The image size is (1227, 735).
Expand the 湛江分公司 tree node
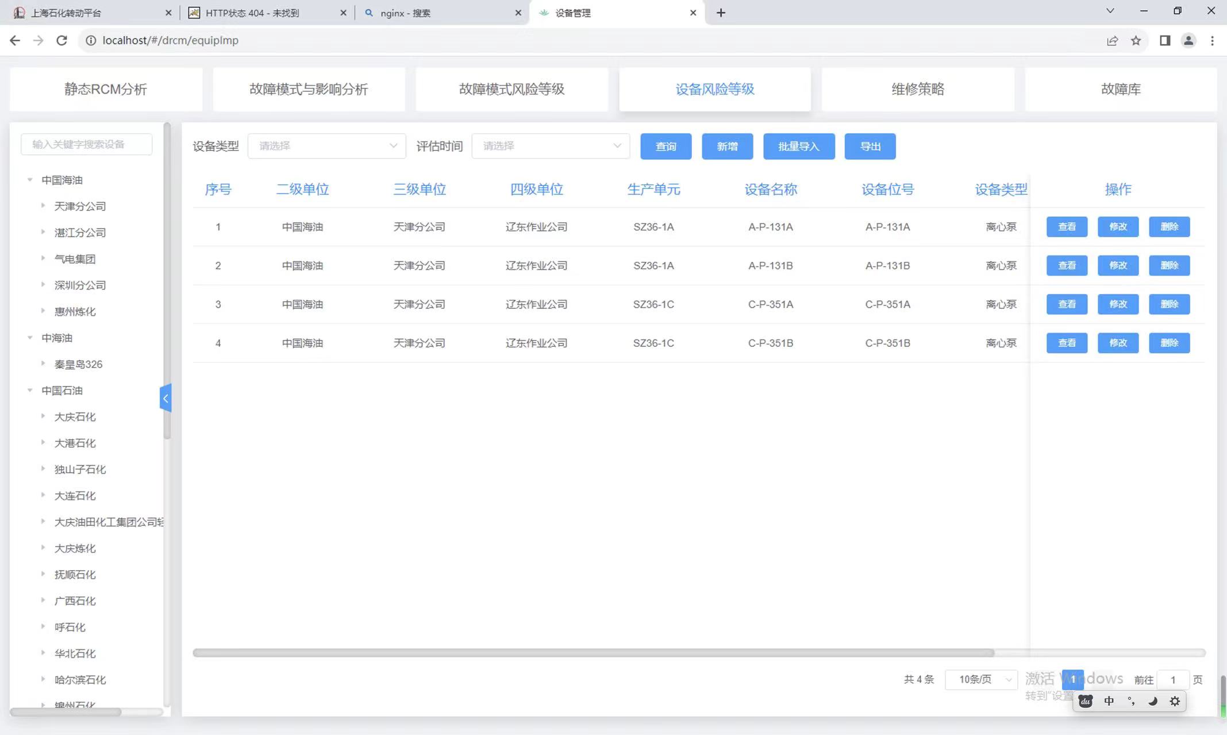[43, 232]
